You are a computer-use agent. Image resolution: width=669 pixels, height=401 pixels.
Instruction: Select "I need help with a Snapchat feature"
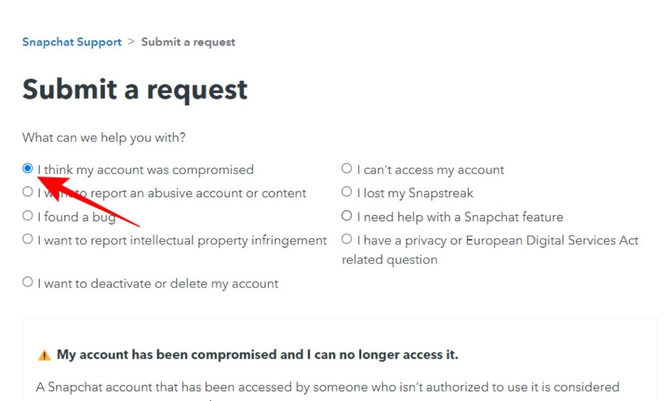pyautogui.click(x=346, y=216)
